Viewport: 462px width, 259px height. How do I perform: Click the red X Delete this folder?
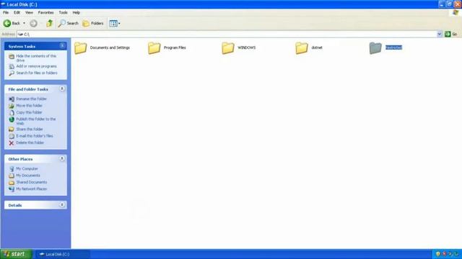coord(12,142)
